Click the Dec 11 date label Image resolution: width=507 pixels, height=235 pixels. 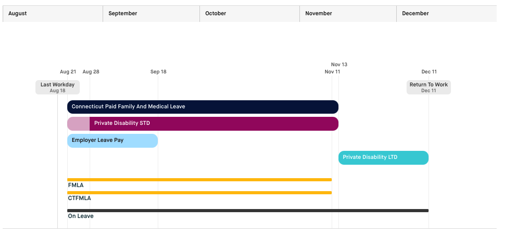(429, 72)
